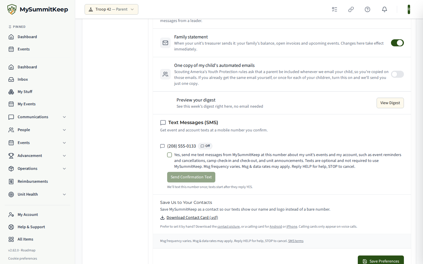Enable one copy of child's automated emails

click(x=397, y=74)
